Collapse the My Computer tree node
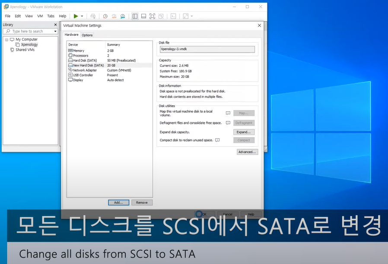This screenshot has width=388, height=264. pyautogui.click(x=6, y=40)
